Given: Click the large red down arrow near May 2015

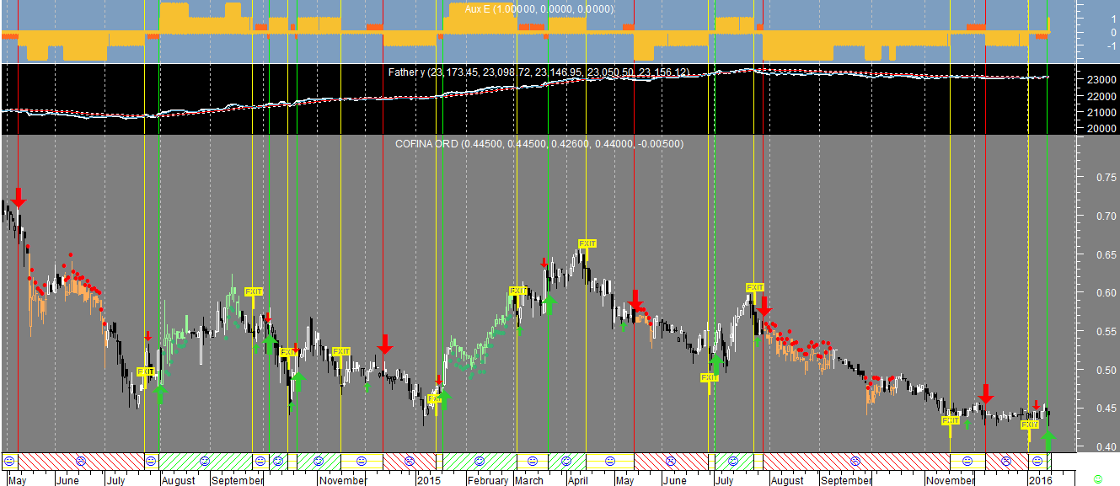Looking at the screenshot, I should click(635, 302).
